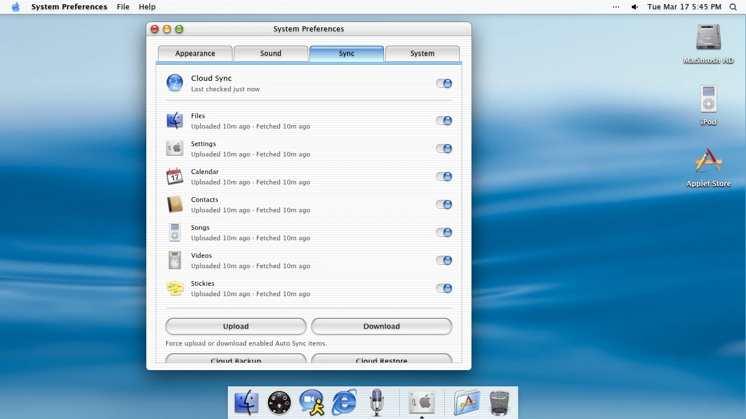This screenshot has width=746, height=419.
Task: Switch to the Sound tab
Action: pyautogui.click(x=271, y=54)
